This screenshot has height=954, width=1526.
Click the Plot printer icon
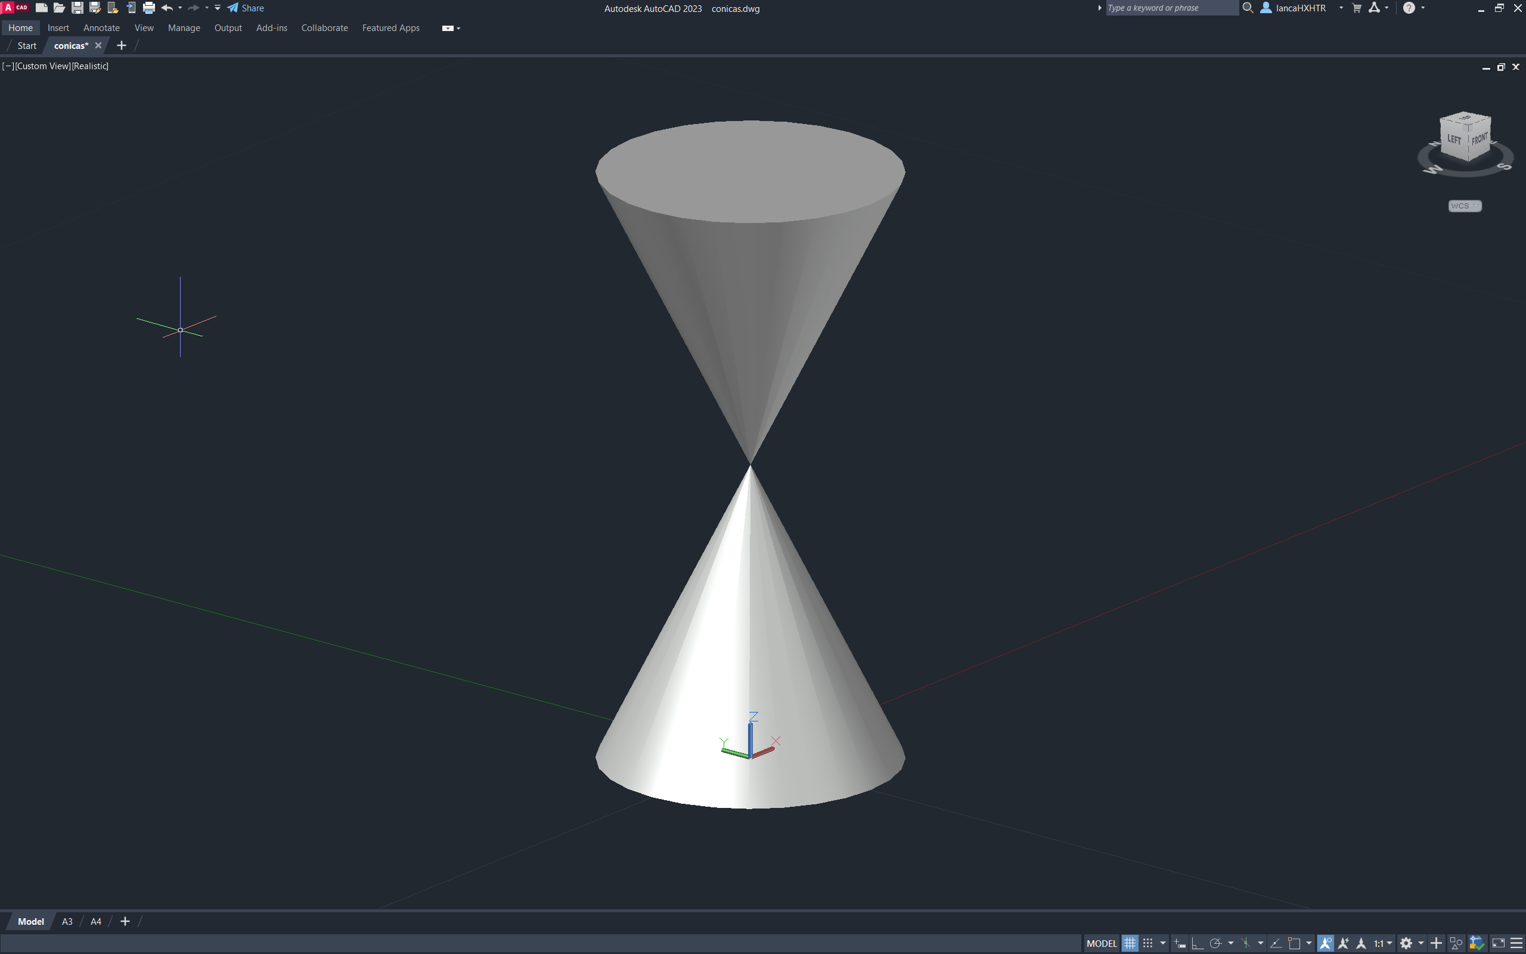tap(149, 8)
